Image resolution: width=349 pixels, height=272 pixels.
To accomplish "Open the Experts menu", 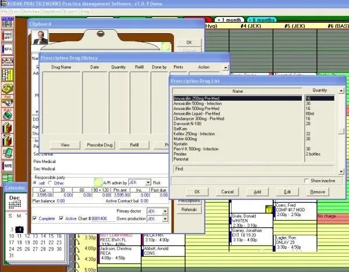I will (71, 12).
